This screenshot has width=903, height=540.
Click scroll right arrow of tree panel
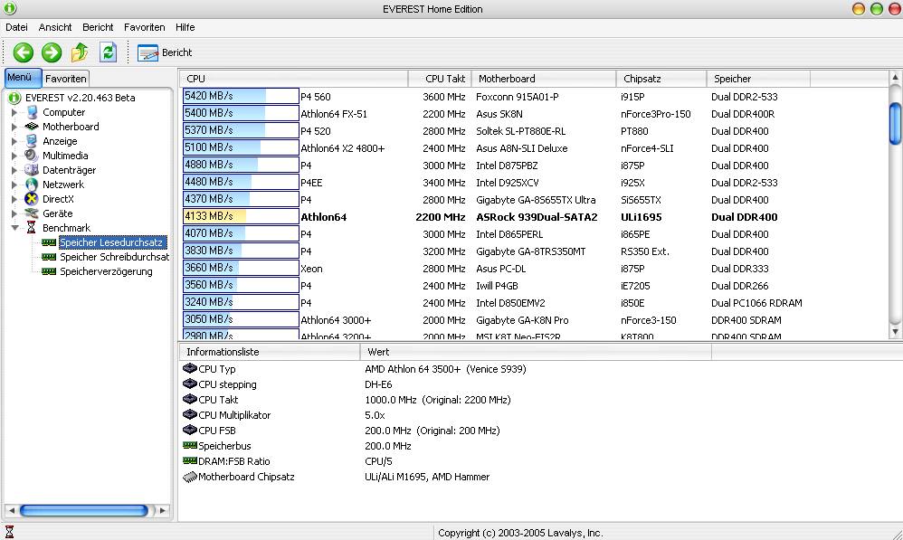click(163, 510)
